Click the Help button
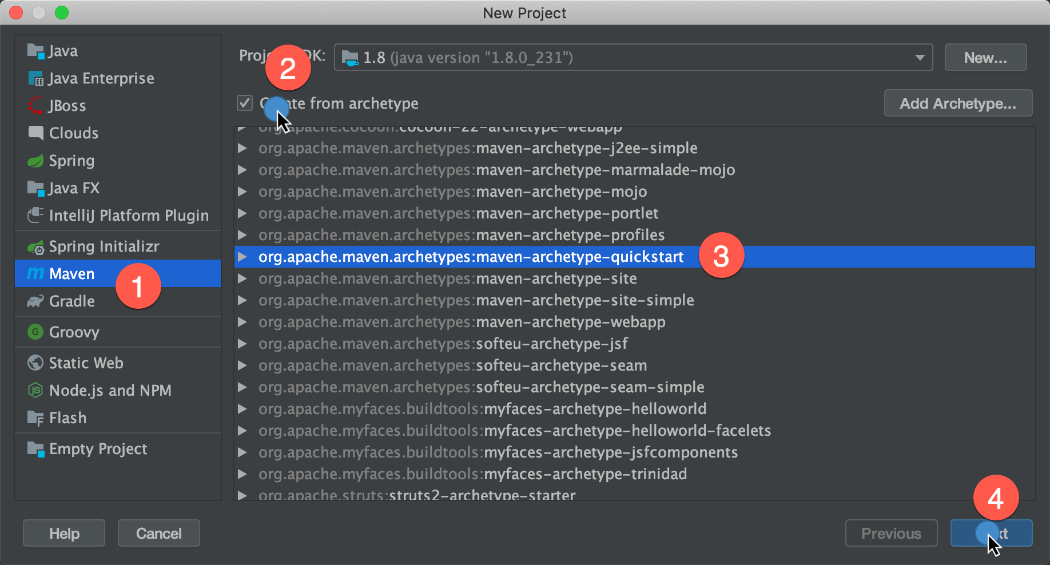 coord(64,533)
